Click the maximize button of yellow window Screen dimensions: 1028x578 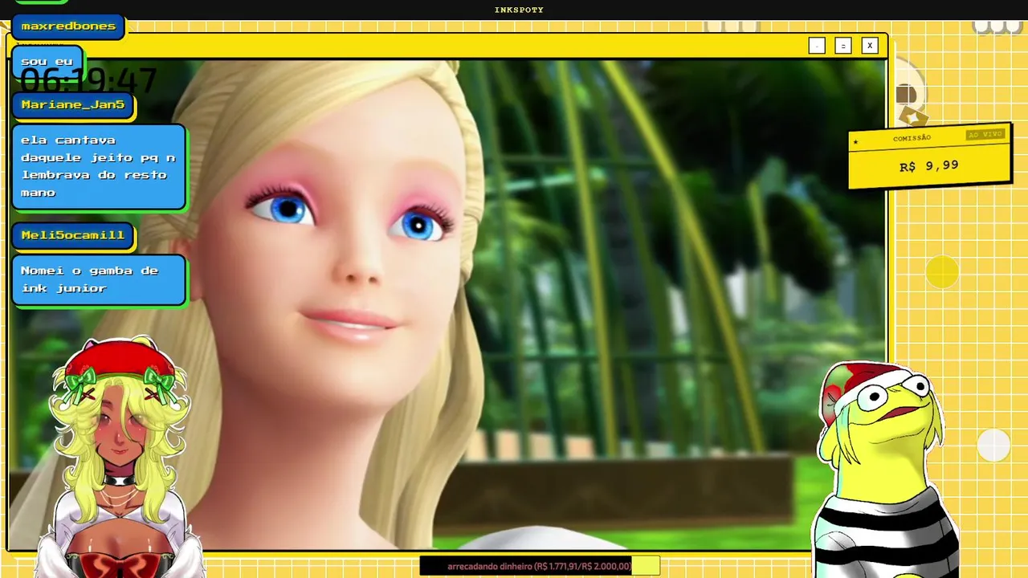(842, 46)
